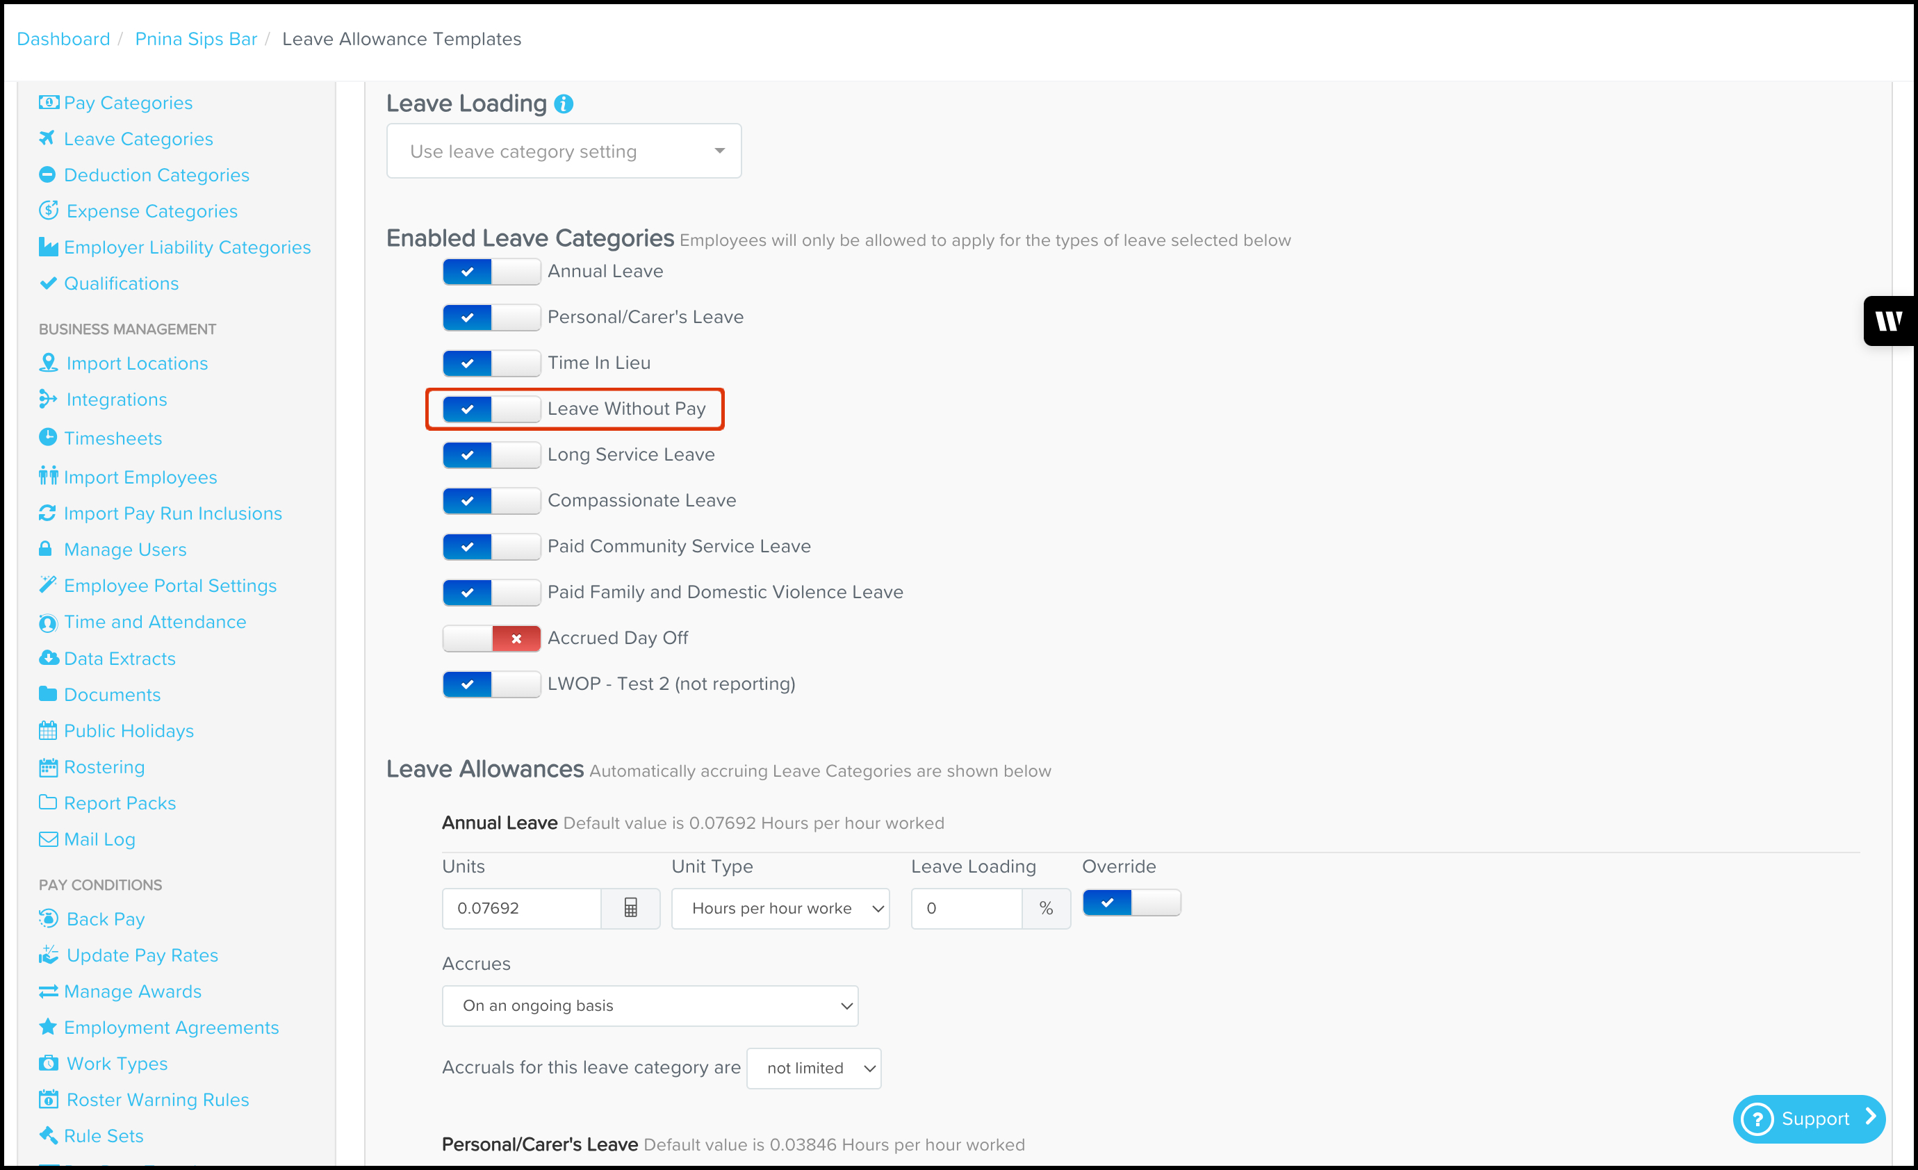Switch off Annual Leave Override toggle
1918x1170 pixels.
click(1131, 903)
